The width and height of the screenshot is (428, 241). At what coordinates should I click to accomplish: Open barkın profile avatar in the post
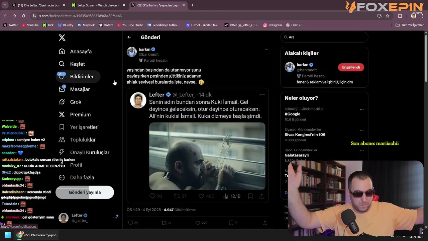pos(132,52)
